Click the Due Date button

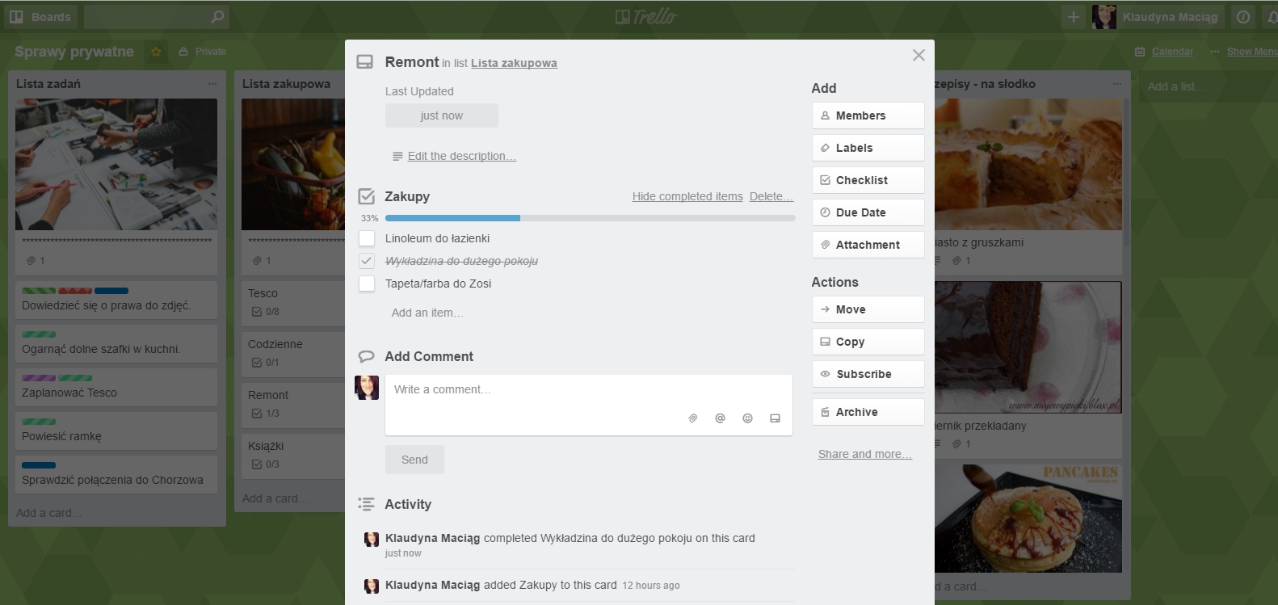[x=868, y=212]
